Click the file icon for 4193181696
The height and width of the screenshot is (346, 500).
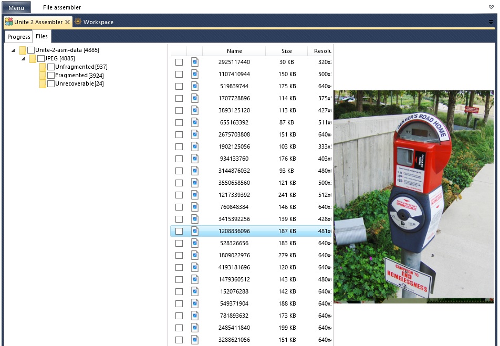coord(195,267)
